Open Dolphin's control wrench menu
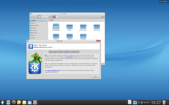The height and width of the screenshot is (105, 169). (x=102, y=17)
